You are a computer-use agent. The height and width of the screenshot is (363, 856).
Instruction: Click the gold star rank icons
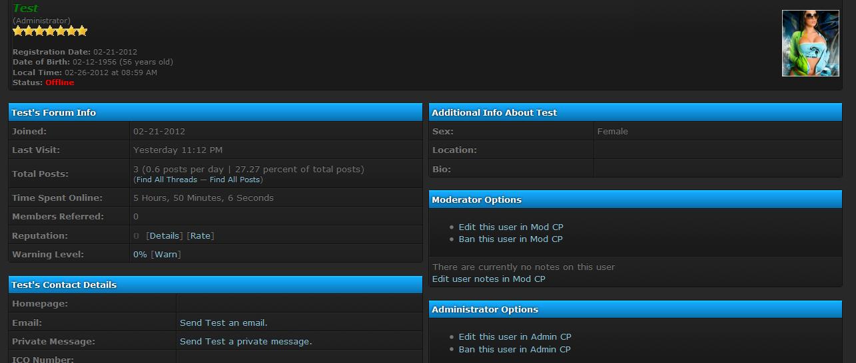50,31
